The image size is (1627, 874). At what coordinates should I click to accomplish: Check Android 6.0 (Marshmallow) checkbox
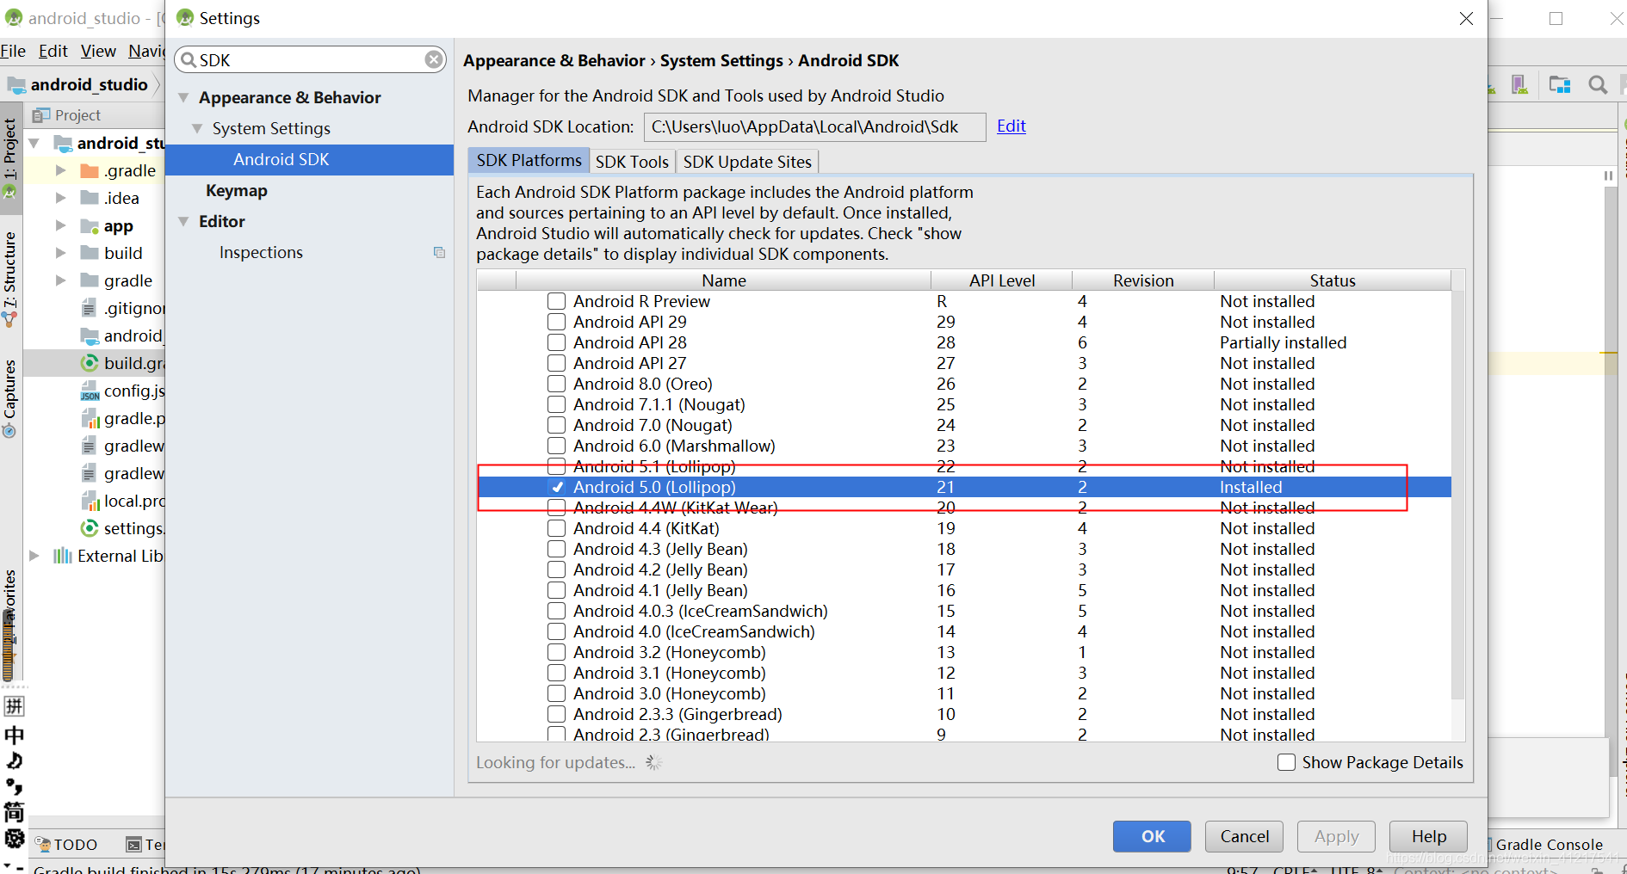point(557,446)
